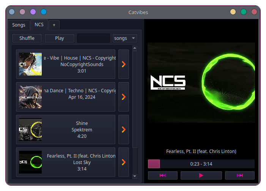Maximize window with the green circle button
The width and height of the screenshot is (266, 191).
pyautogui.click(x=244, y=12)
